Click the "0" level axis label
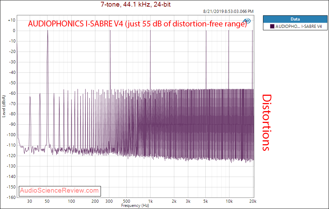 pos(14,31)
